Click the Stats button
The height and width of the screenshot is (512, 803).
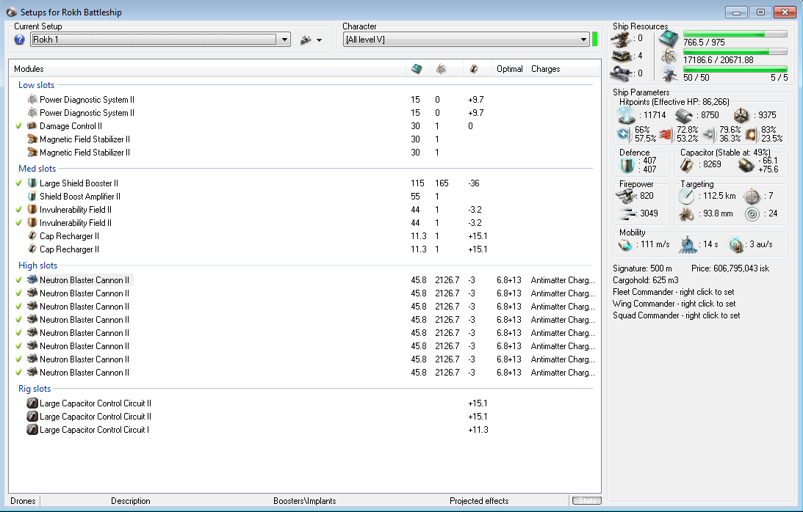587,501
